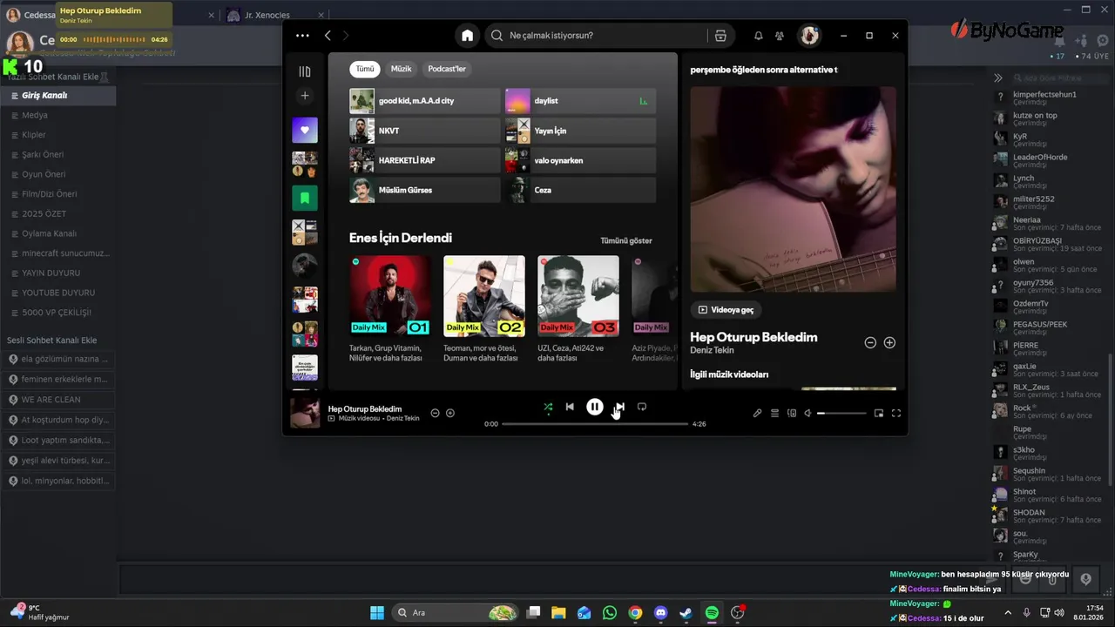This screenshot has height=627, width=1115.
Task: Open Spotify profile avatar menu
Action: coord(810,36)
